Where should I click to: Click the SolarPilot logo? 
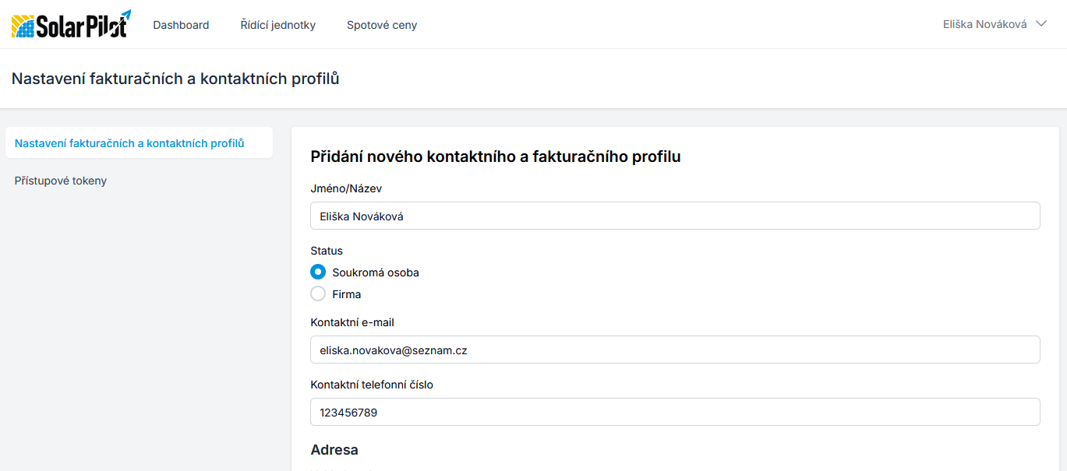[x=71, y=24]
